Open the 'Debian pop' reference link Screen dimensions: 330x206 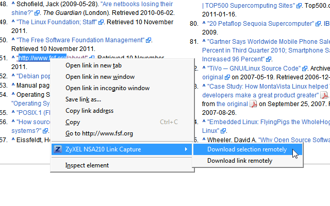point(34,76)
